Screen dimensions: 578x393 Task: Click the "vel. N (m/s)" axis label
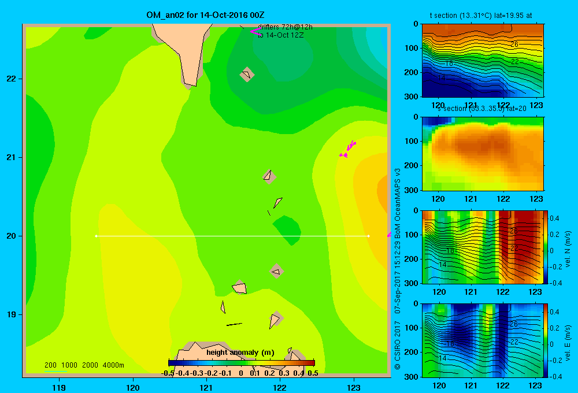[568, 249]
